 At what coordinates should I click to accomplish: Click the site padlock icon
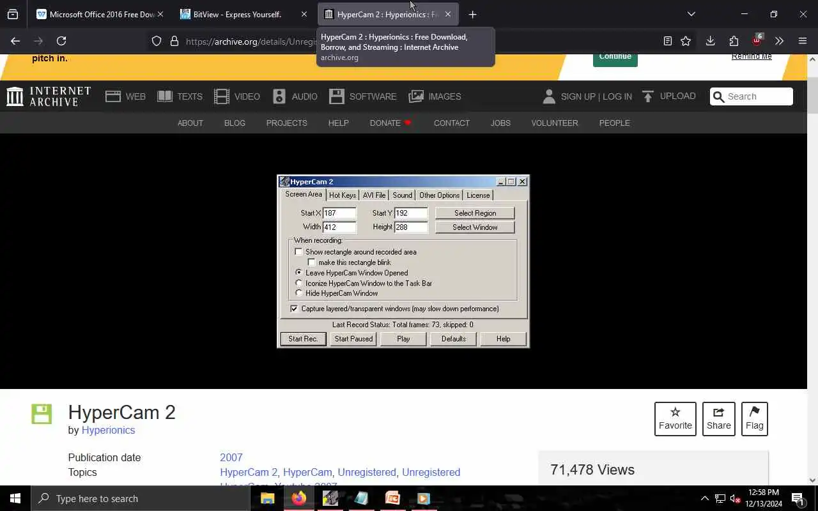pyautogui.click(x=174, y=41)
